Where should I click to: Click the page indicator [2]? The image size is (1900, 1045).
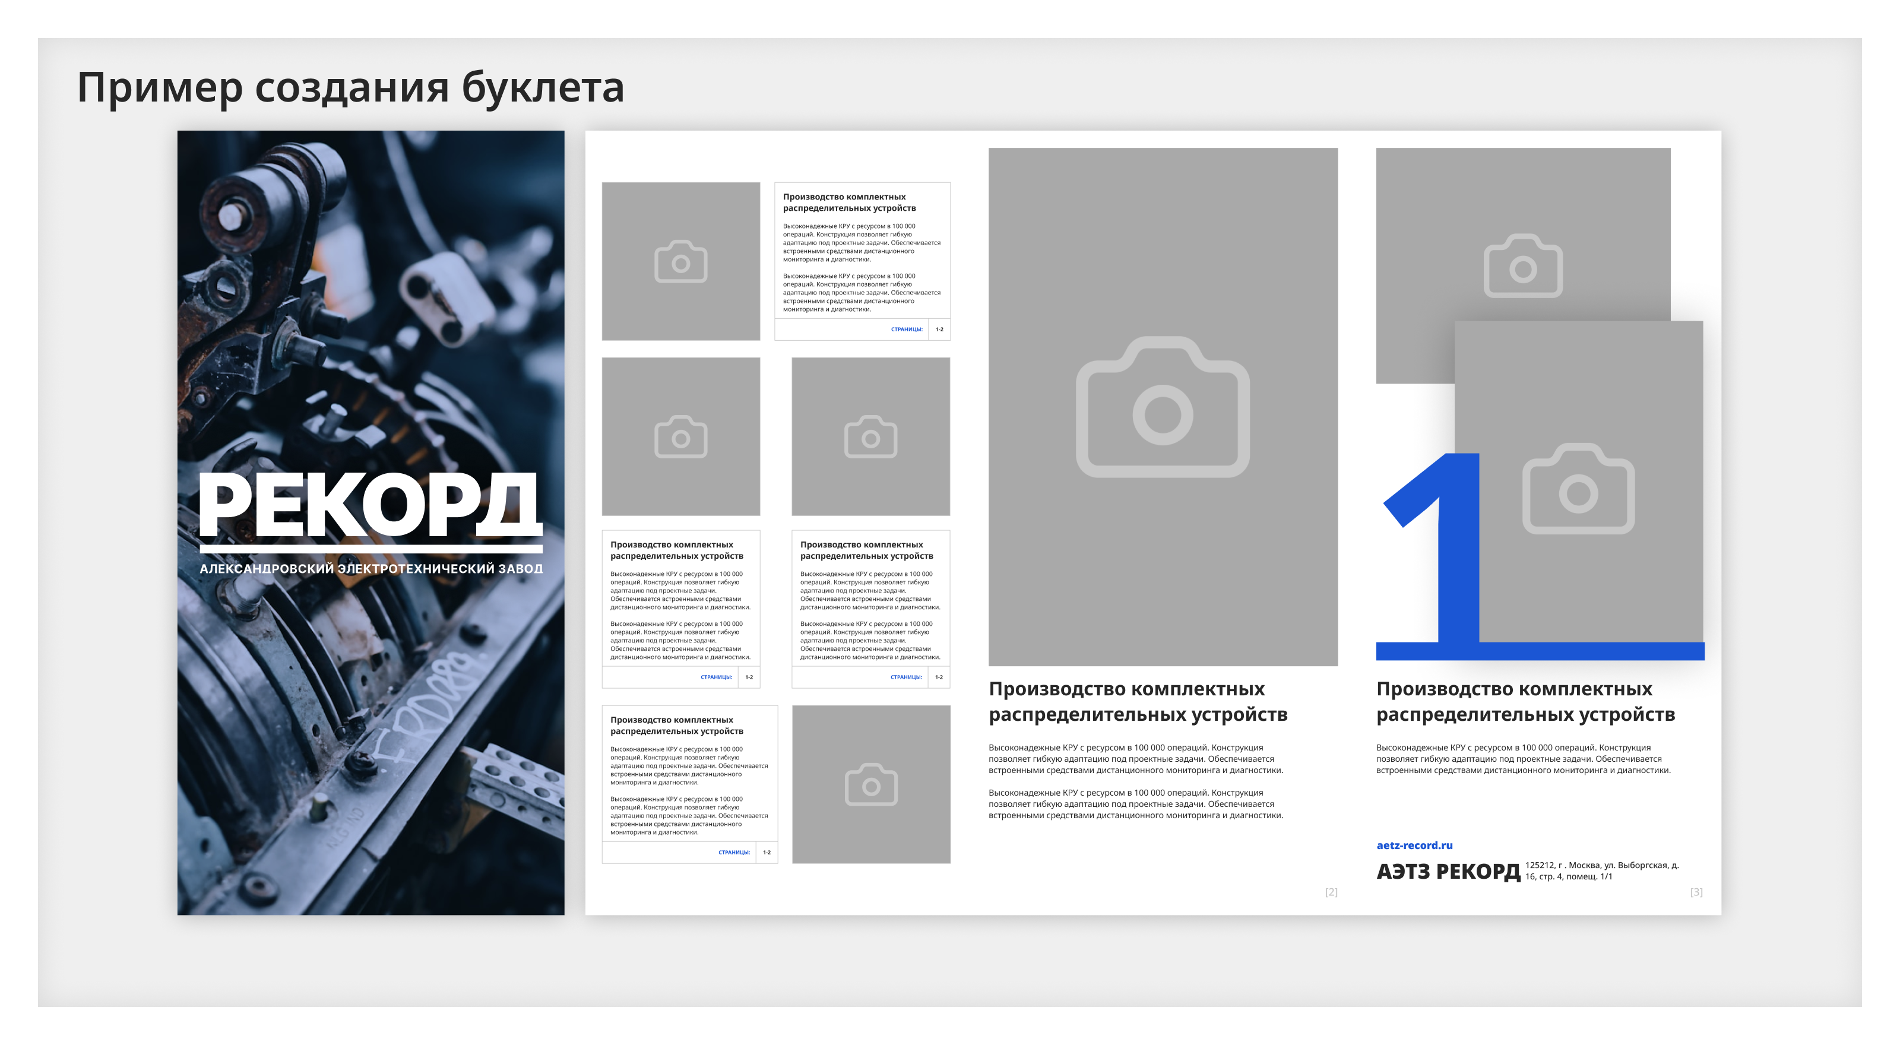[1331, 892]
